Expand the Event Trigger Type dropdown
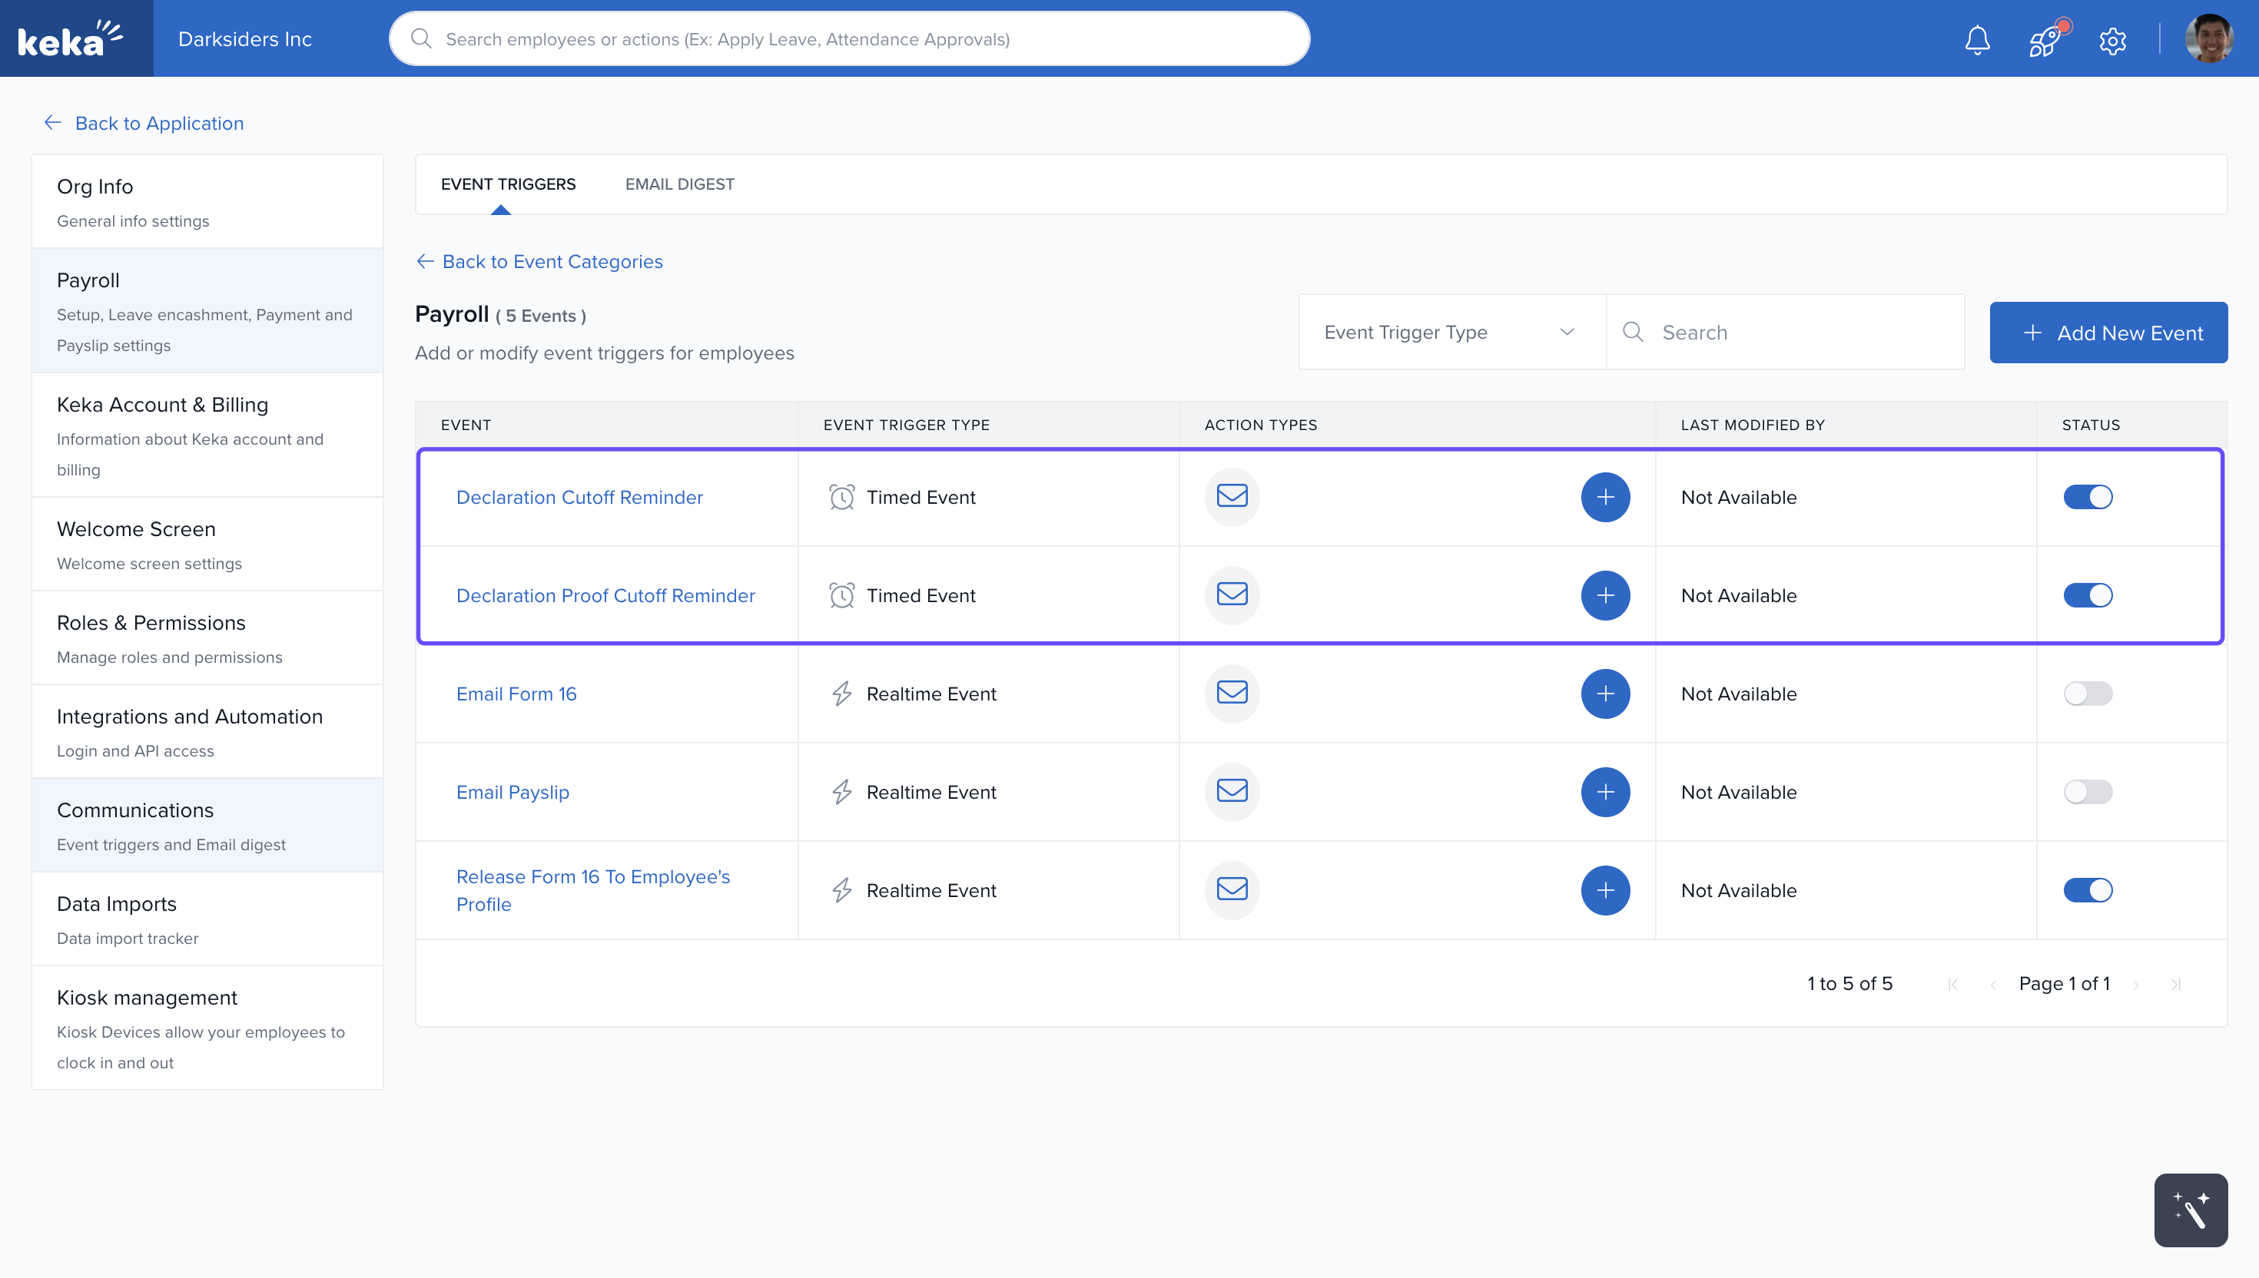The width and height of the screenshot is (2259, 1278). [1451, 332]
